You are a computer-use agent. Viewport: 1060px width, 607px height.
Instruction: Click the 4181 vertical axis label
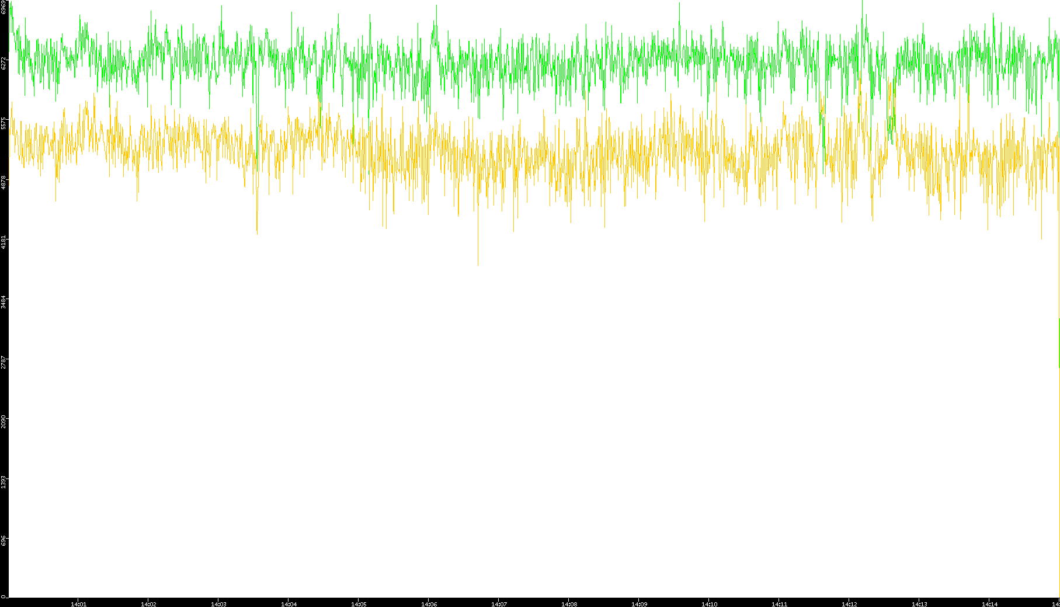coord(4,242)
